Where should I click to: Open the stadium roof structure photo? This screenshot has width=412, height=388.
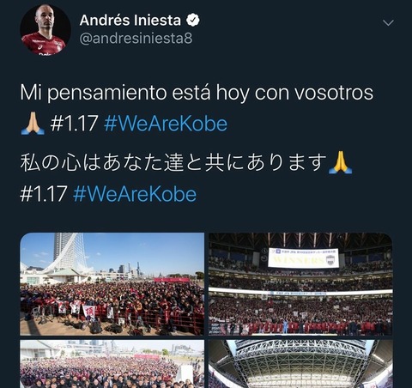[x=300, y=364]
